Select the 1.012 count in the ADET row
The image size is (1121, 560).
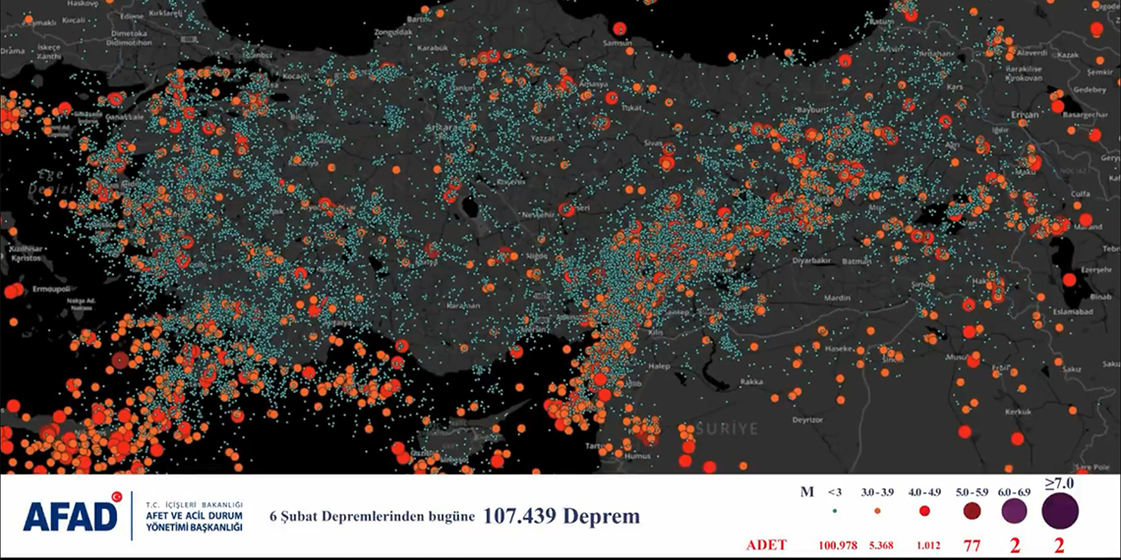pos(925,545)
